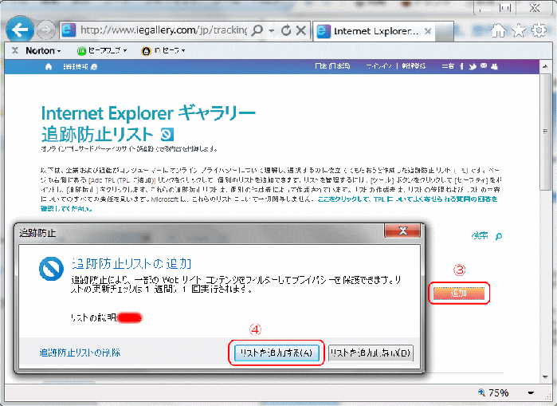Click the IE logo icon beside 追跡防止リスト heading
The image size is (557, 406).
[167, 135]
